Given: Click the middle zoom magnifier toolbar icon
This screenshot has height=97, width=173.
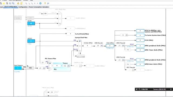Looking at the screenshot, I should pyautogui.click(x=29, y=4).
